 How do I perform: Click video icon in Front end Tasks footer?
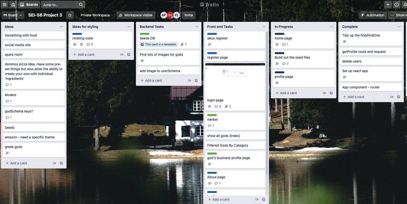tap(257, 199)
